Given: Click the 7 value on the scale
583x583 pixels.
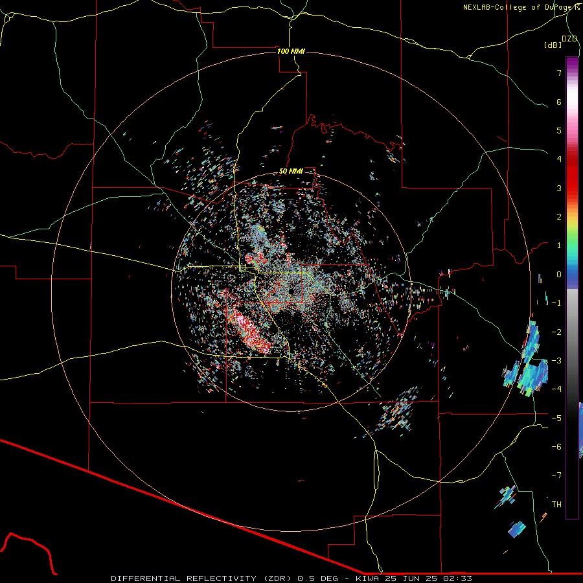Looking at the screenshot, I should pyautogui.click(x=559, y=73).
